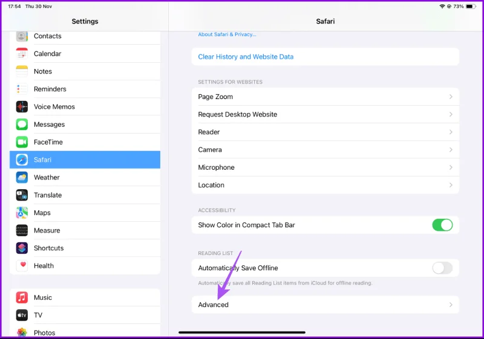
Task: Select Photos in Settings sidebar
Action: point(85,332)
